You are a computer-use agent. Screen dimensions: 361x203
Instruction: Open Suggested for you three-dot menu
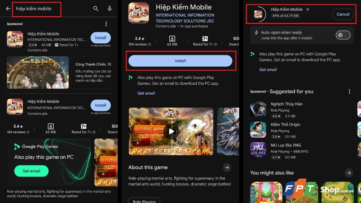349,92
